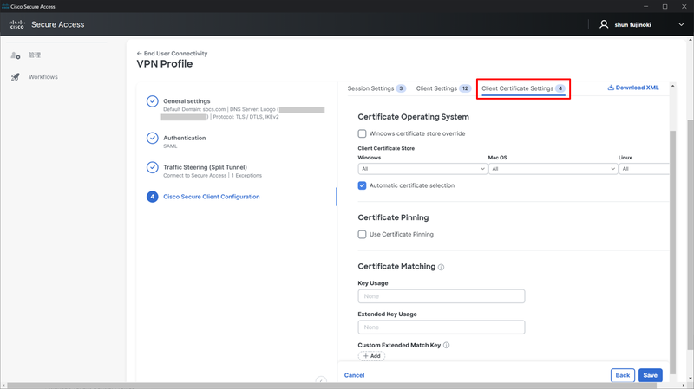Enable Use Certificate Pinning

point(362,234)
